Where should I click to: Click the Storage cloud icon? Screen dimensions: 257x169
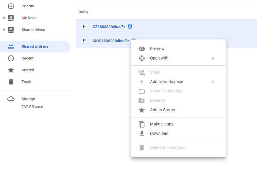pos(11,99)
